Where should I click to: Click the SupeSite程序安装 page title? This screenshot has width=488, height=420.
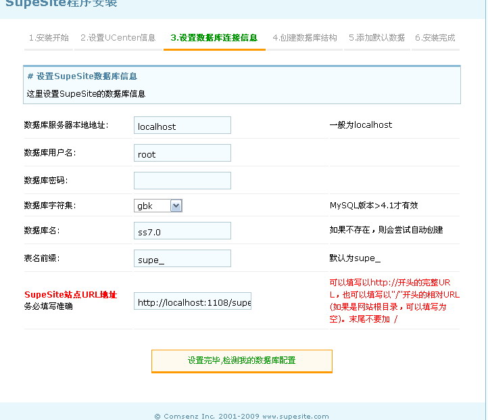click(62, 3)
